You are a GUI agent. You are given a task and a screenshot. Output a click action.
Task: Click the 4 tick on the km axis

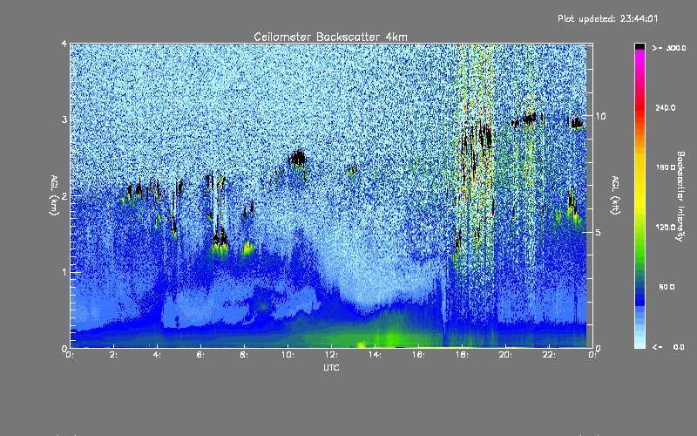tap(64, 44)
